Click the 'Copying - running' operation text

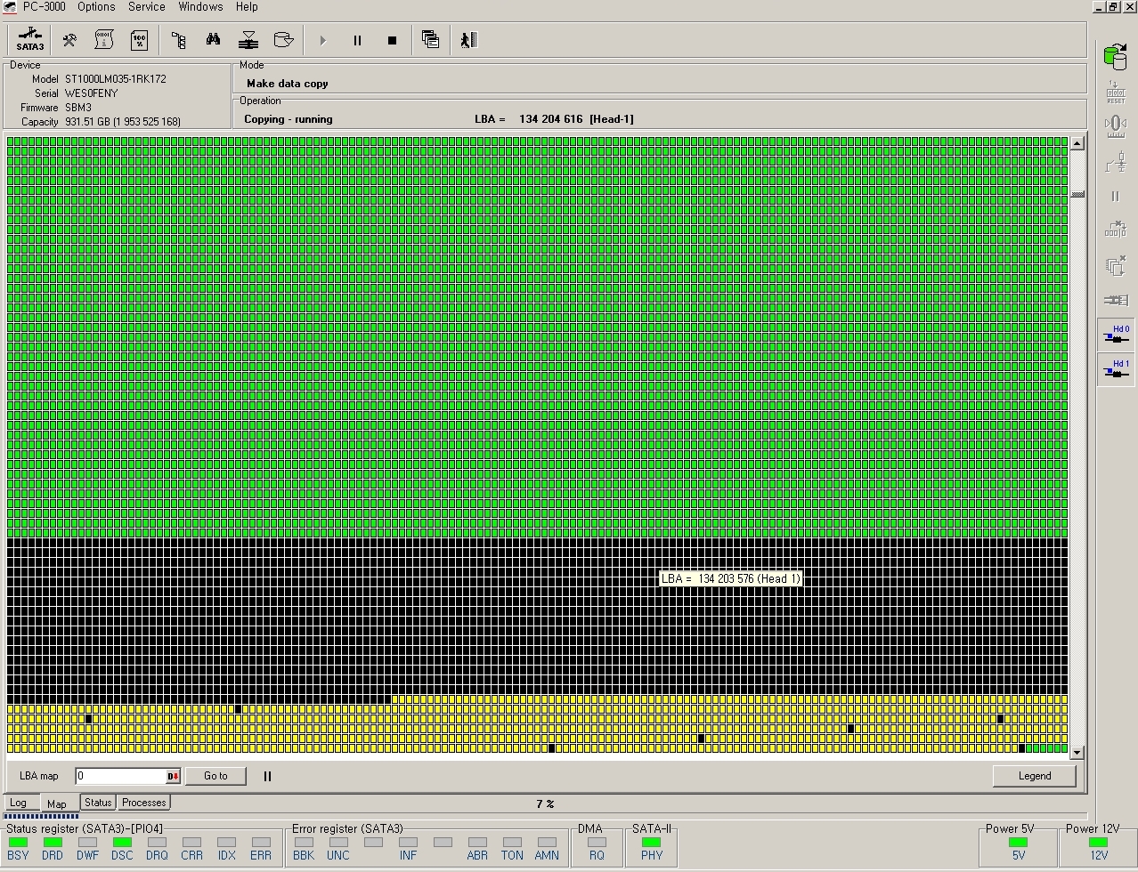pos(288,119)
